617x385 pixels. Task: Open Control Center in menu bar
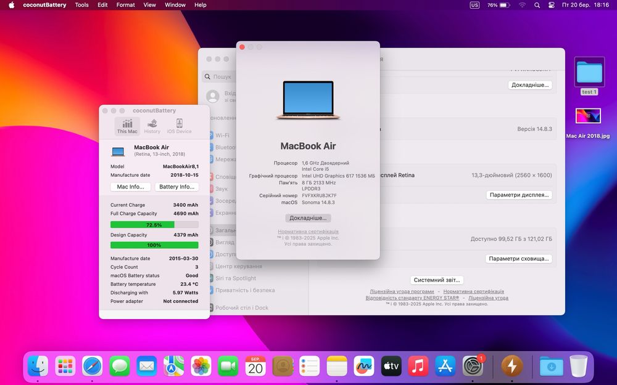551,5
